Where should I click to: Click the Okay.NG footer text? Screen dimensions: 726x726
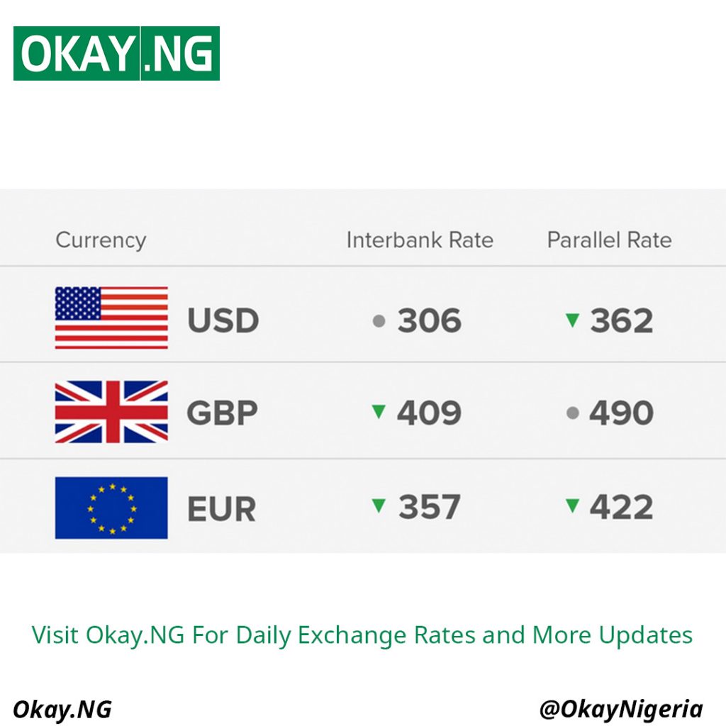tap(62, 709)
